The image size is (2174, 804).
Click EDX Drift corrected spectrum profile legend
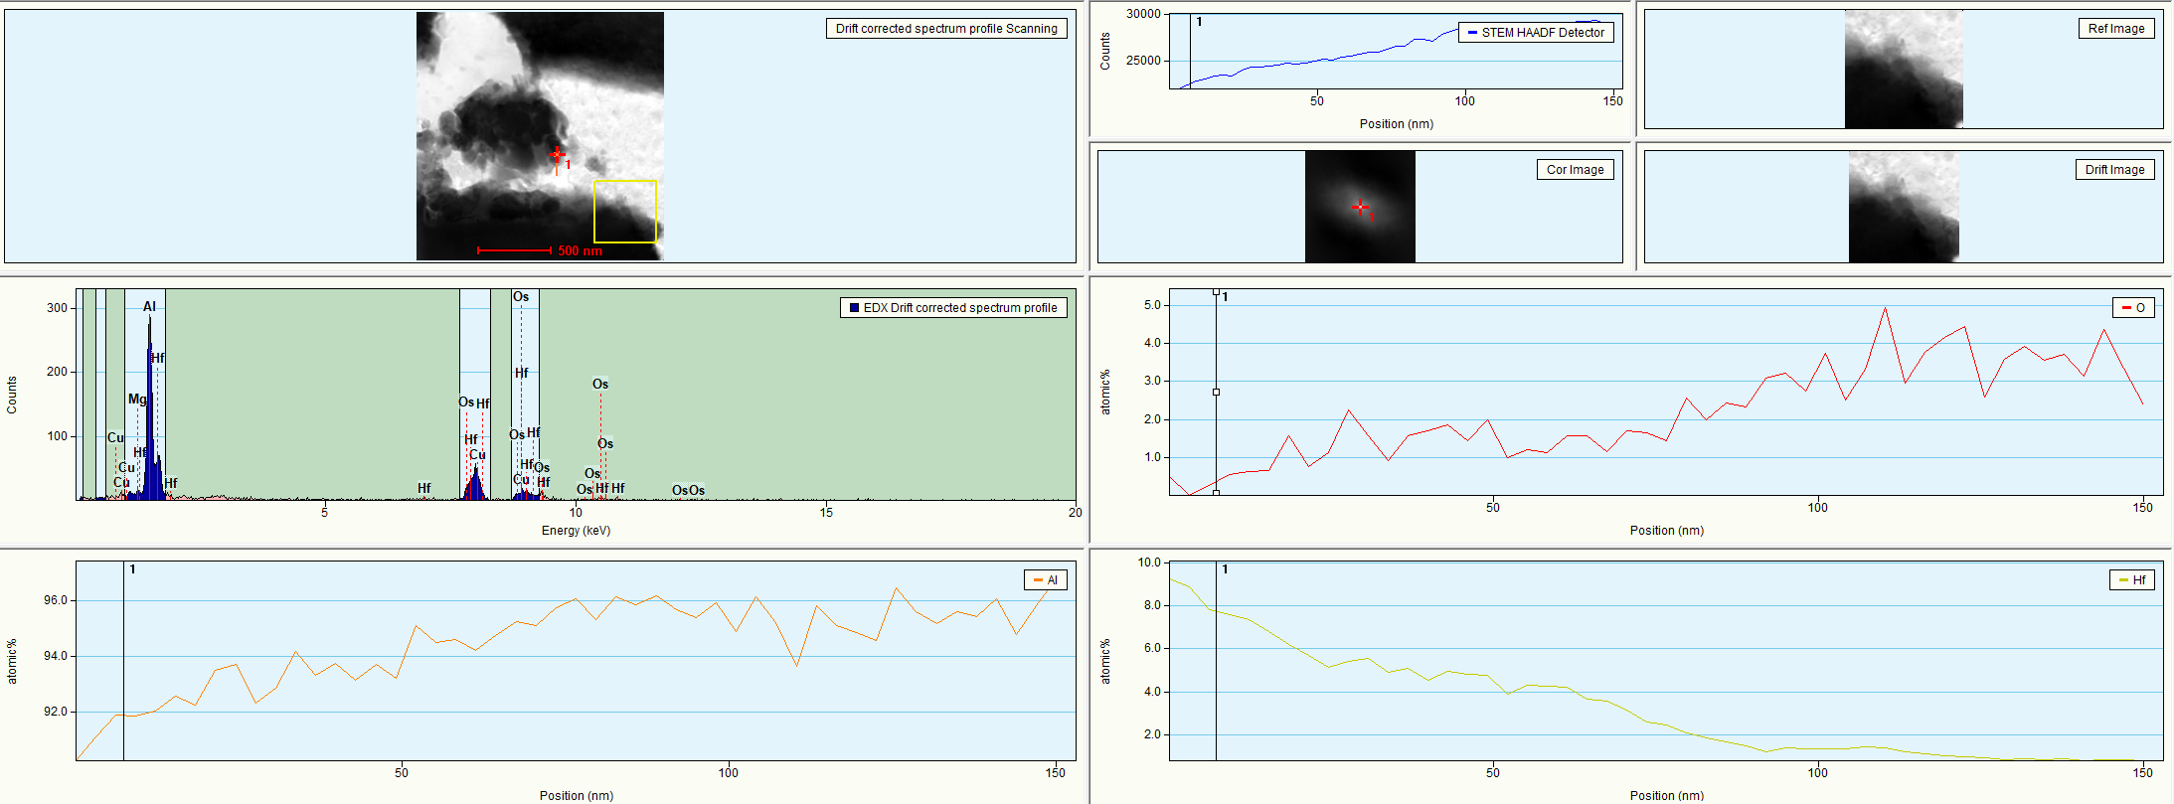[952, 308]
